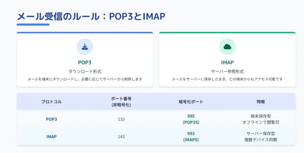Select the green IMAP card heading

coord(227,62)
